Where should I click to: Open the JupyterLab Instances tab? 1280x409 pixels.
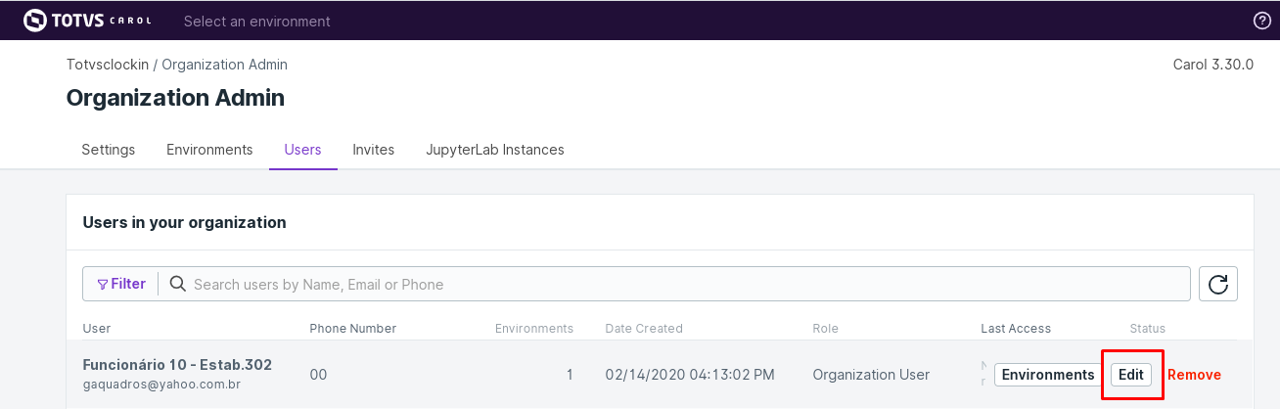pyautogui.click(x=495, y=150)
